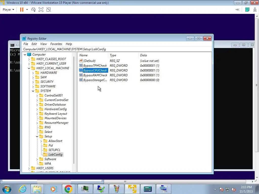The image size is (259, 194).
Task: Open the Favorites menu
Action: 56,44
